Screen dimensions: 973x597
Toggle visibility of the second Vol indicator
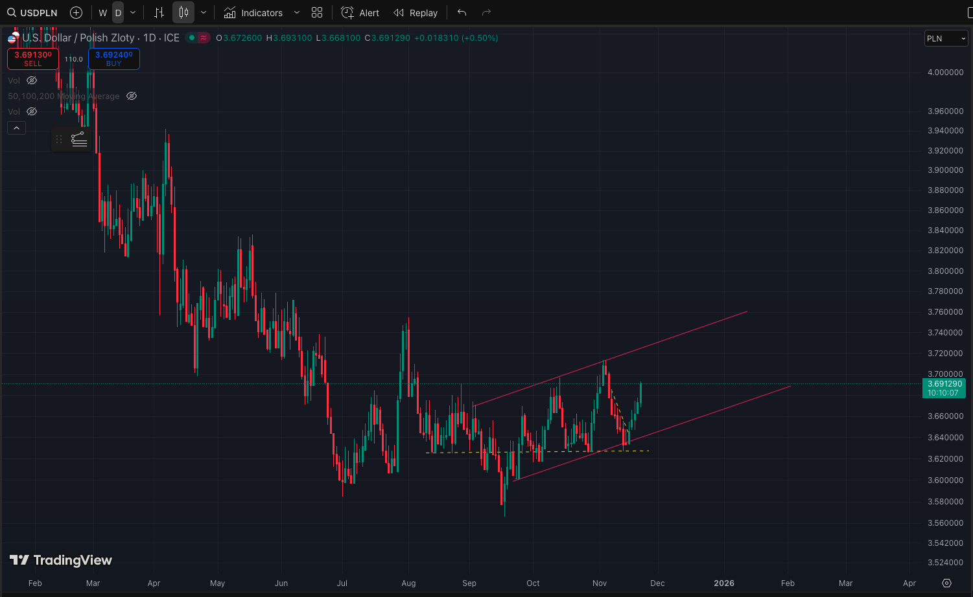click(32, 111)
